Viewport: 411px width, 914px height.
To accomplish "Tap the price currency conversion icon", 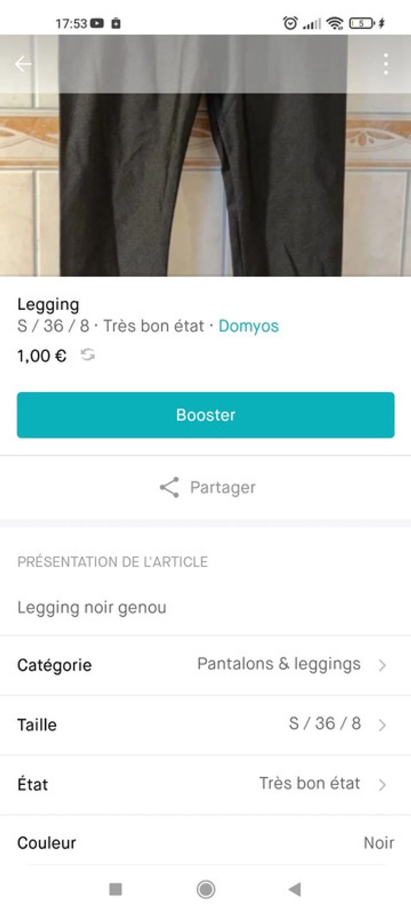I will pos(87,355).
